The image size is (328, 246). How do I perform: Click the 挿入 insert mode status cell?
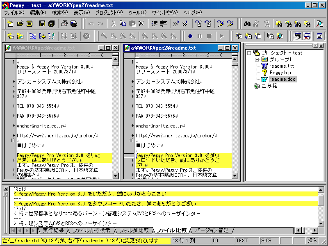tap(312, 241)
